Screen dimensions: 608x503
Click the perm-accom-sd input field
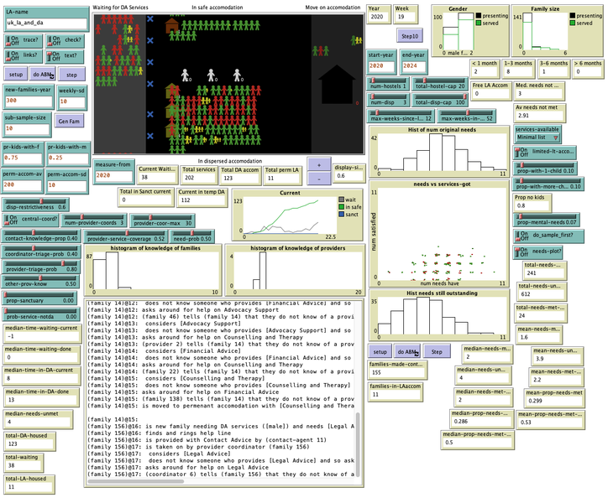click(66, 186)
